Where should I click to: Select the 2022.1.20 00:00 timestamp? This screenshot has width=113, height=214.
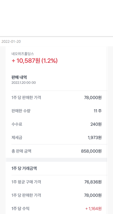click(x=24, y=83)
